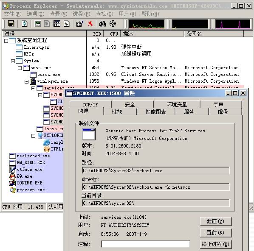This screenshot has width=254, height=251.
Task: Click the csrss.exe process icon
Action: (x=33, y=75)
